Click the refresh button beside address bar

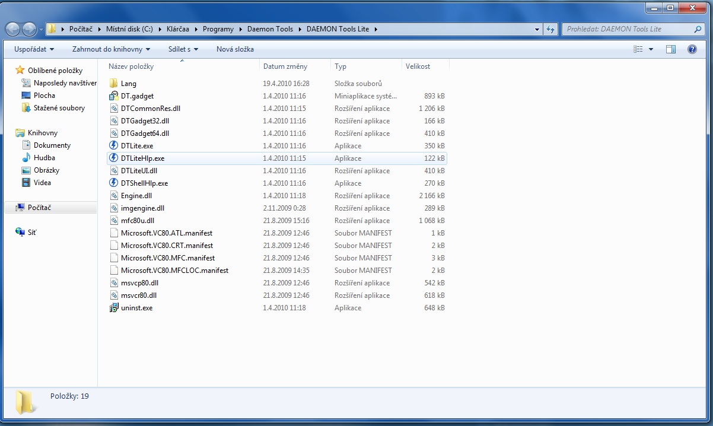point(551,29)
